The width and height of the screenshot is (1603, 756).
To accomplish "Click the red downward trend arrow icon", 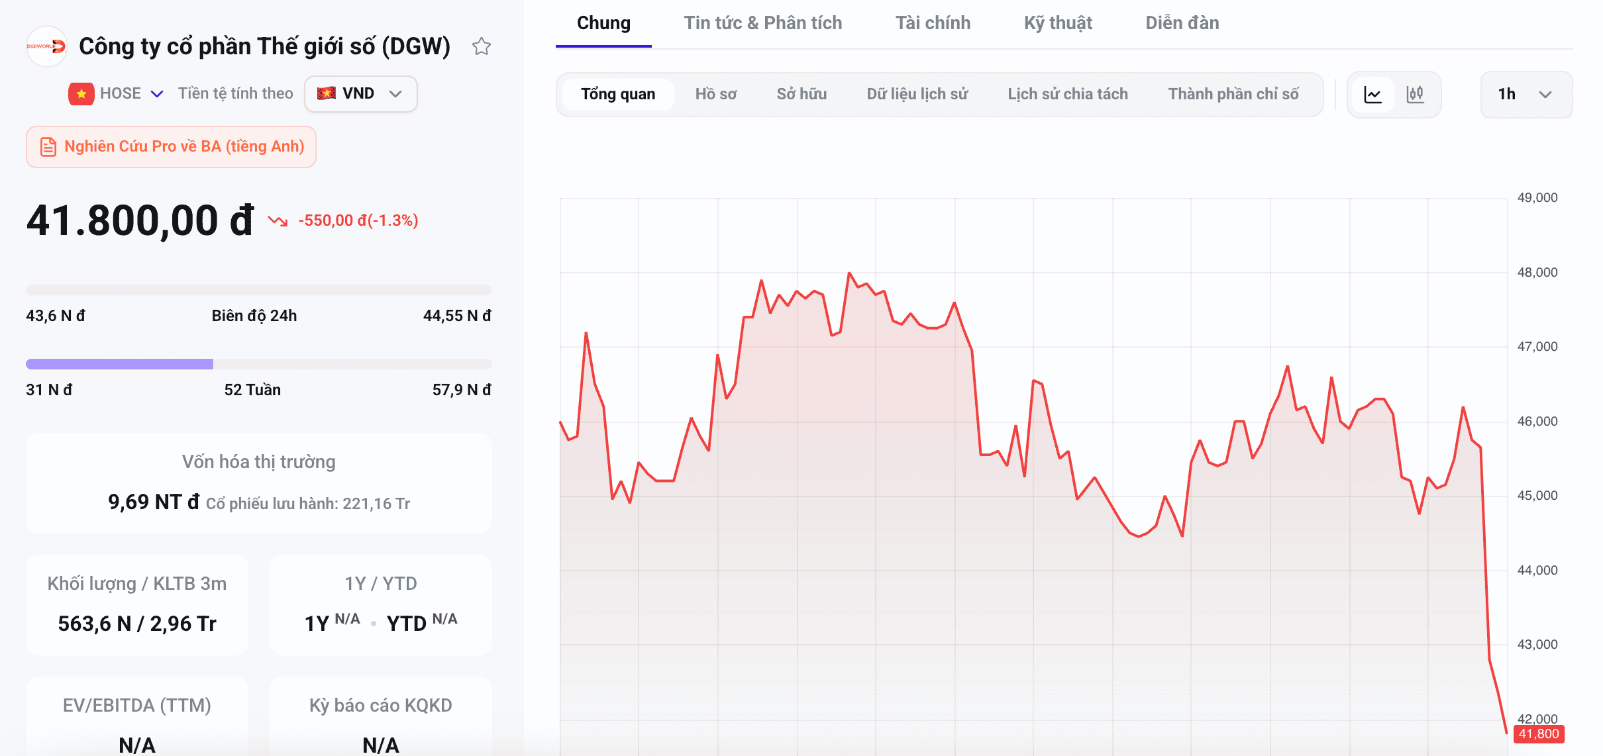I will coord(278,220).
